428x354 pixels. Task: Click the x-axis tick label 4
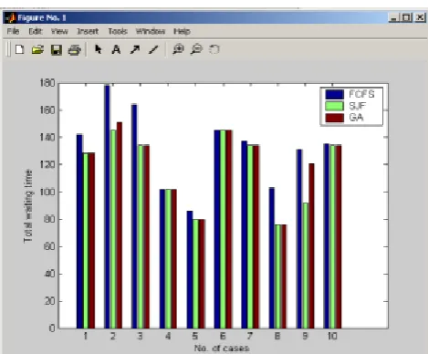(x=168, y=336)
